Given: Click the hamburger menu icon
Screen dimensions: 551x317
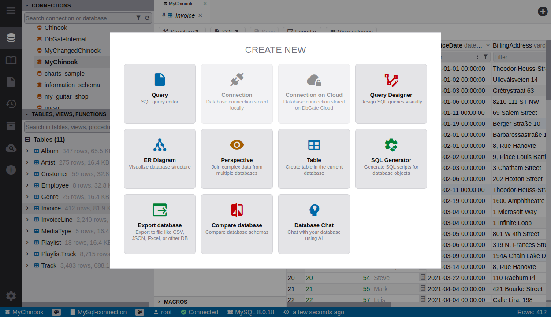Looking at the screenshot, I should tap(11, 11).
